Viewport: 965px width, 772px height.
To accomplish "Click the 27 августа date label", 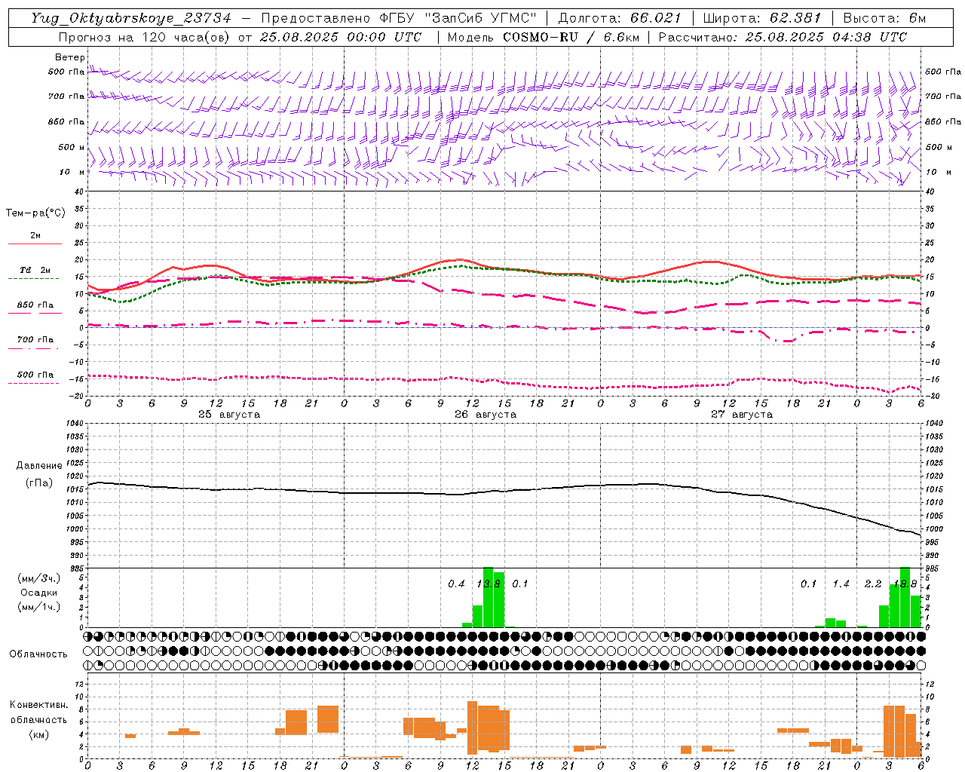I will pyautogui.click(x=742, y=415).
